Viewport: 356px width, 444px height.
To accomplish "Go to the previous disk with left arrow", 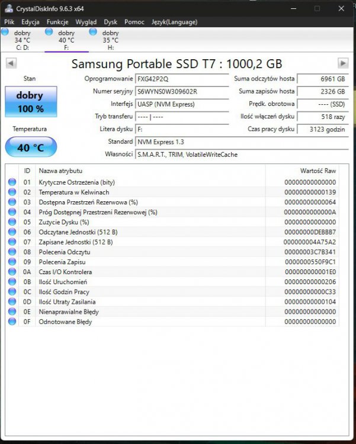I will click(x=11, y=63).
